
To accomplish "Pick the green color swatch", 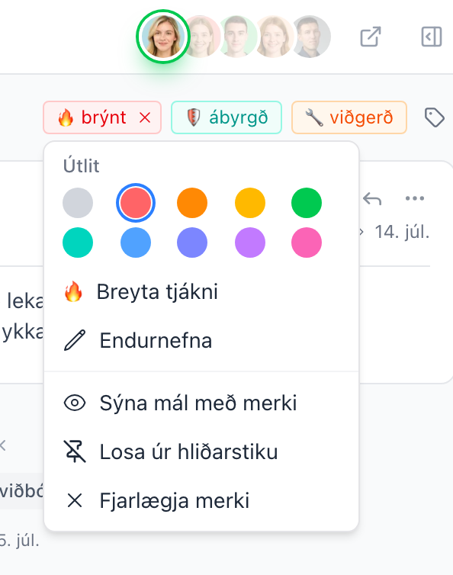I will tap(307, 203).
